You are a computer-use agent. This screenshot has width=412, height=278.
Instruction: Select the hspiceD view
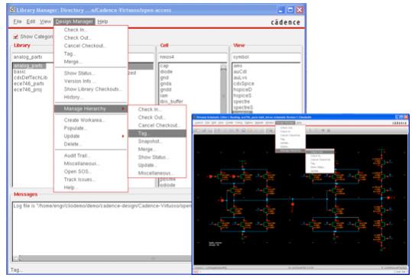(x=242, y=90)
